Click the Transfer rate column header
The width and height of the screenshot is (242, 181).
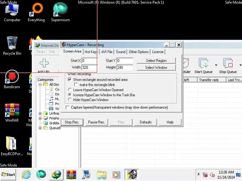pyautogui.click(x=211, y=80)
